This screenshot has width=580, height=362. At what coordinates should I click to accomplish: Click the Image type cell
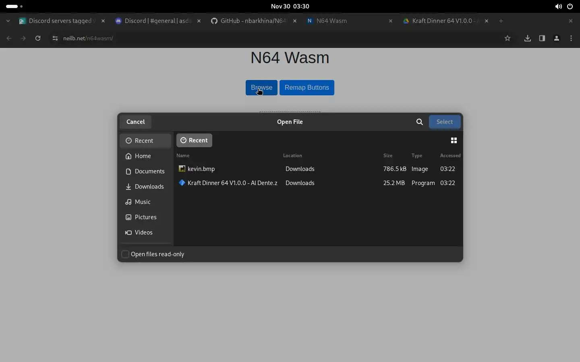[x=420, y=169]
